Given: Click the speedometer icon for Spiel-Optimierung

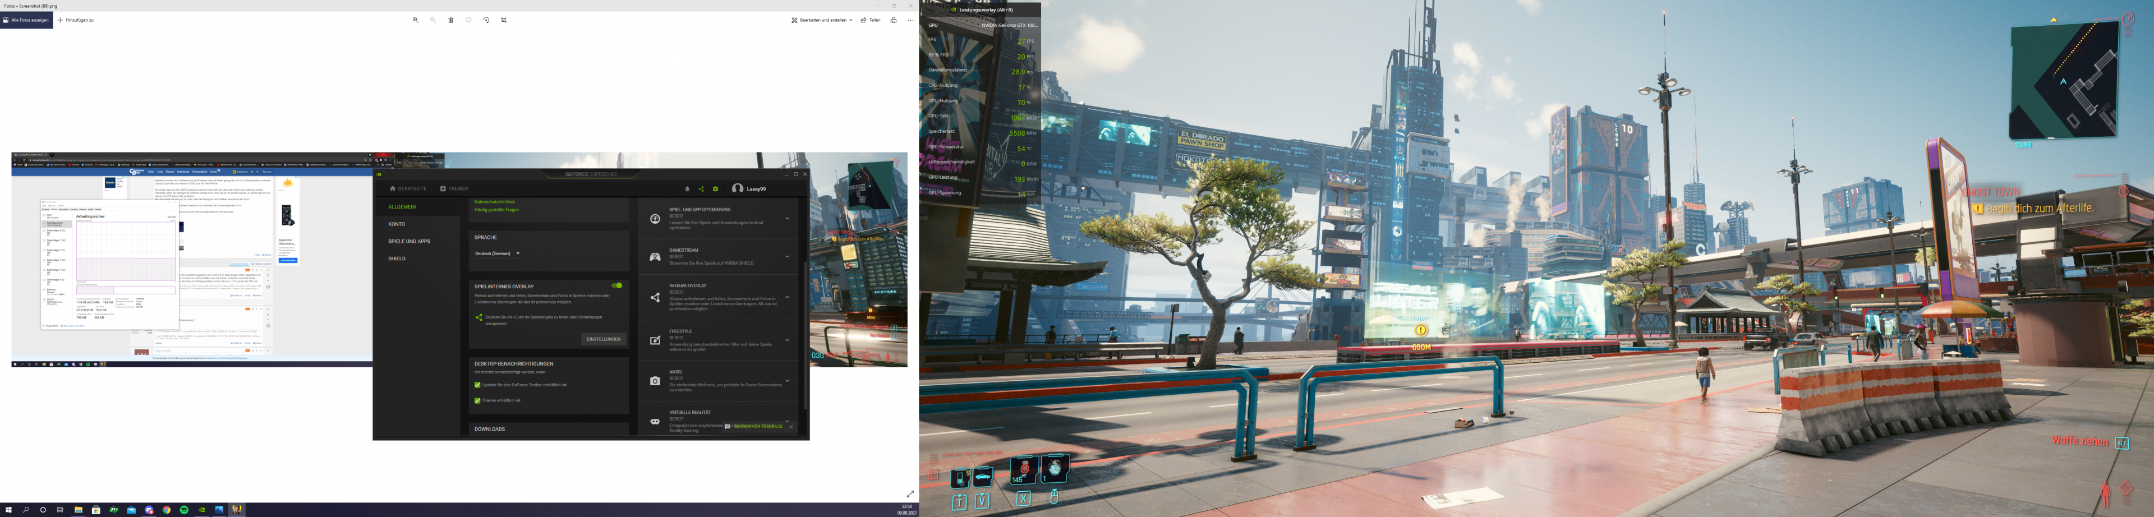Looking at the screenshot, I should 655,219.
